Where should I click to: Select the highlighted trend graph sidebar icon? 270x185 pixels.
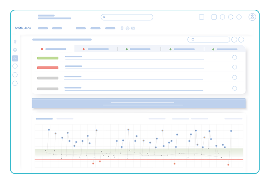point(15,58)
